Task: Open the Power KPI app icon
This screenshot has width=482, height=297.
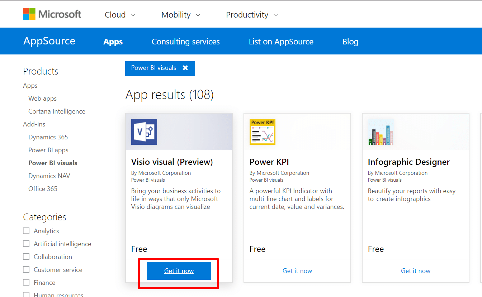Action: click(263, 132)
